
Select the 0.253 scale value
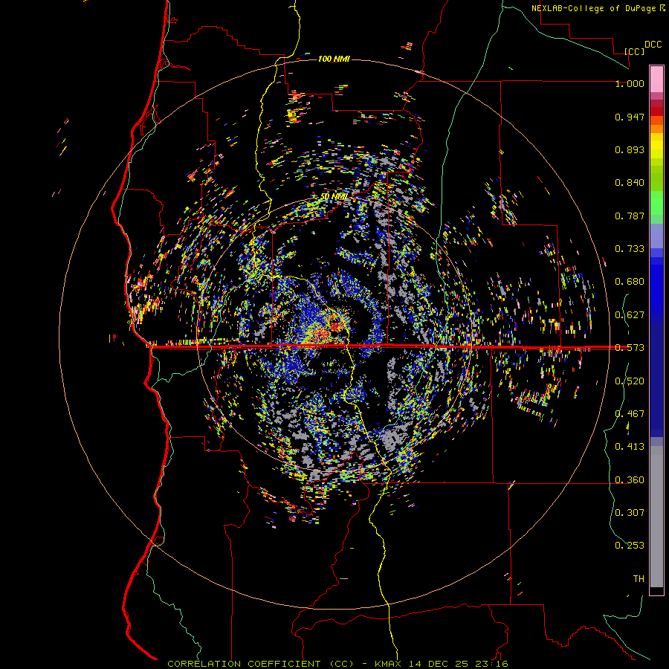pos(630,546)
